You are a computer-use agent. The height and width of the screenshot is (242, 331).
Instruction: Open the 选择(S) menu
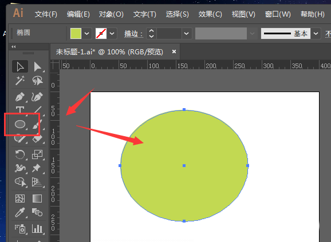coord(178,14)
